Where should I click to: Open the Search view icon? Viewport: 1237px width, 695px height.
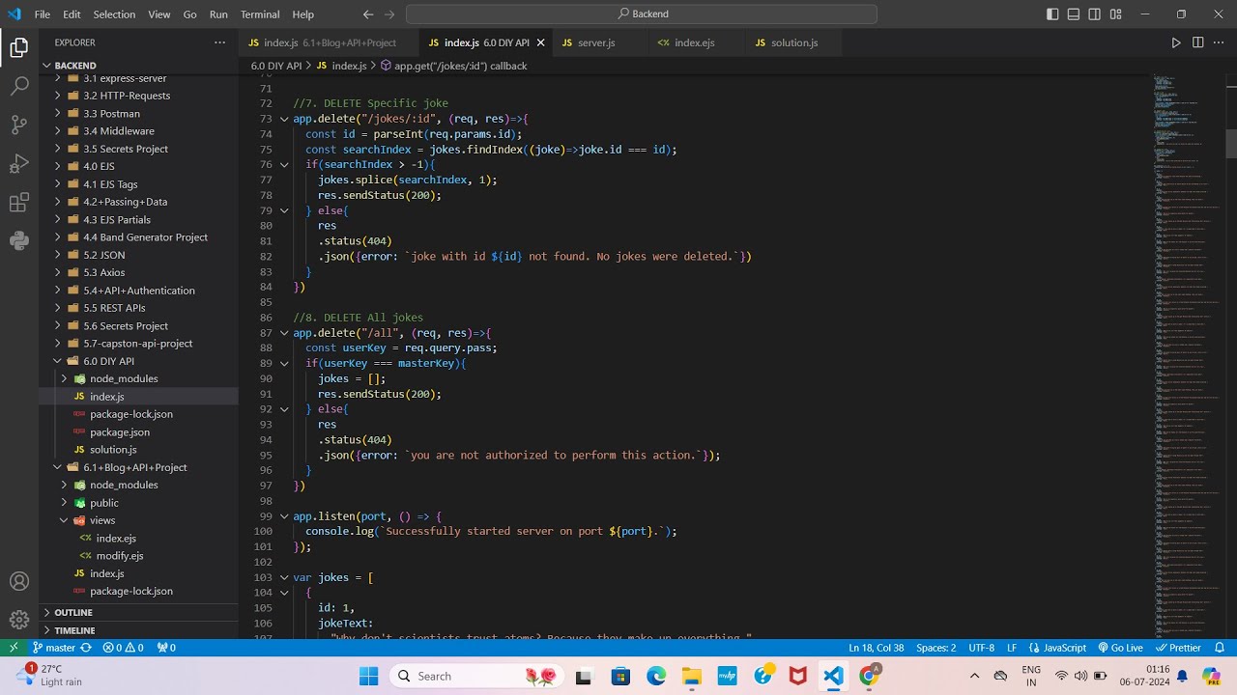(x=19, y=86)
